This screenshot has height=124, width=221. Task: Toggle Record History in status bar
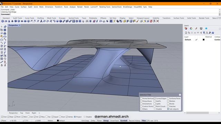click(134, 121)
